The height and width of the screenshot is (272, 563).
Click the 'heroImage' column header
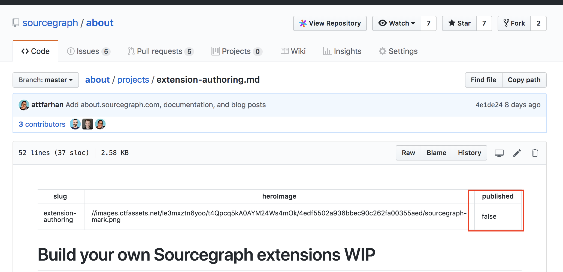(x=279, y=196)
